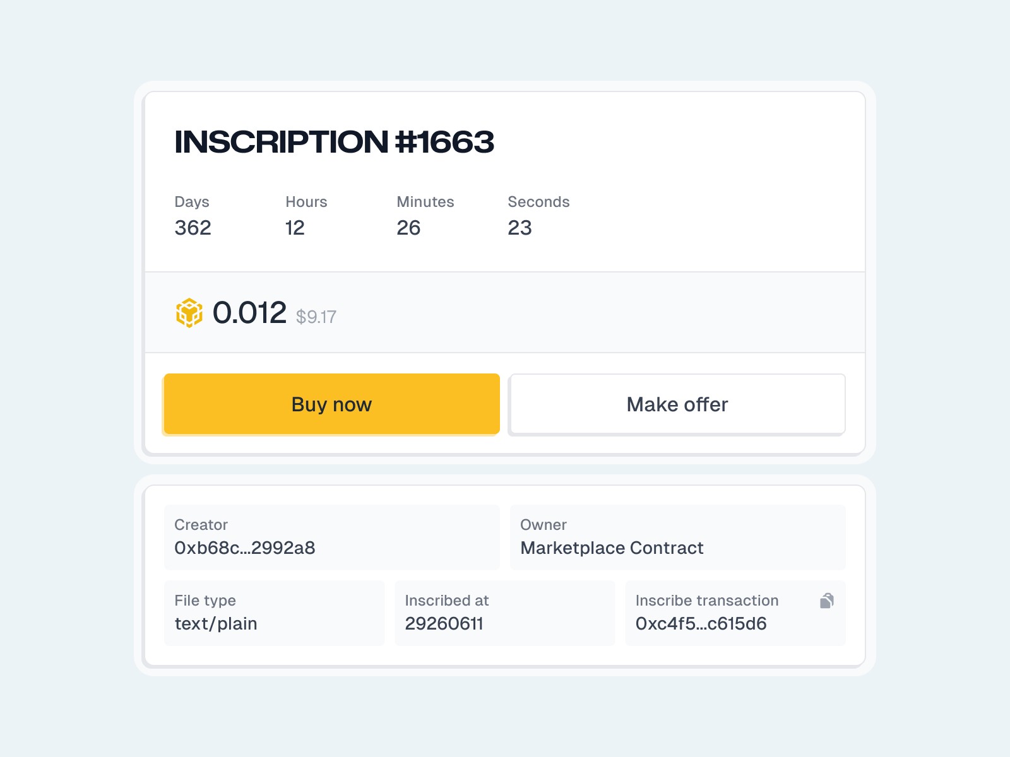Click the Inscribe transaction label
The image size is (1010, 757).
[706, 601]
